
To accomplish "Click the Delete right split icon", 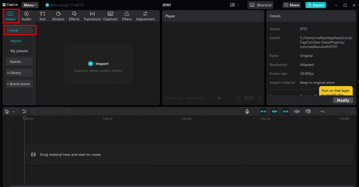I will point(60,112).
